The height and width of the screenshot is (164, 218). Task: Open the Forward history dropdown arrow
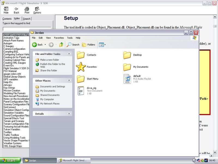pyautogui.click(x=56, y=45)
